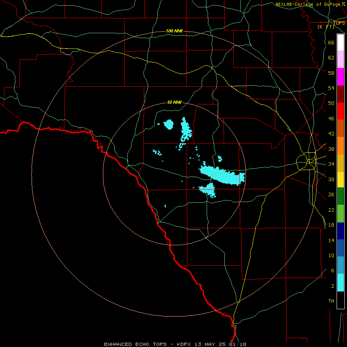This screenshot has width=347, height=347.
Task: Pick the navy blue legend swatch
Action: [340, 231]
